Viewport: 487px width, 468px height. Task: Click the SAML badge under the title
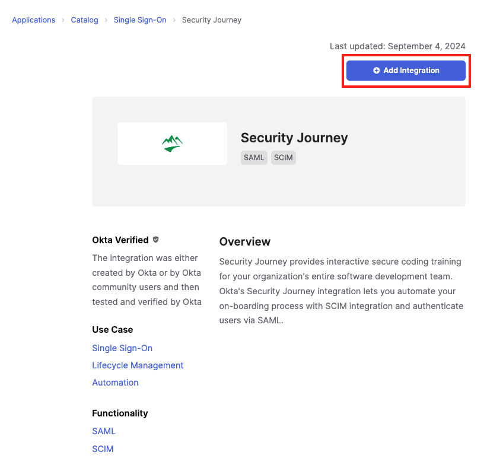click(x=254, y=158)
